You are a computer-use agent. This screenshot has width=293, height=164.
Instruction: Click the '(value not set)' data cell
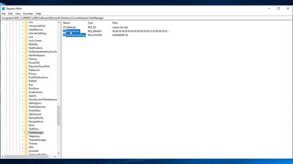coord(120,27)
